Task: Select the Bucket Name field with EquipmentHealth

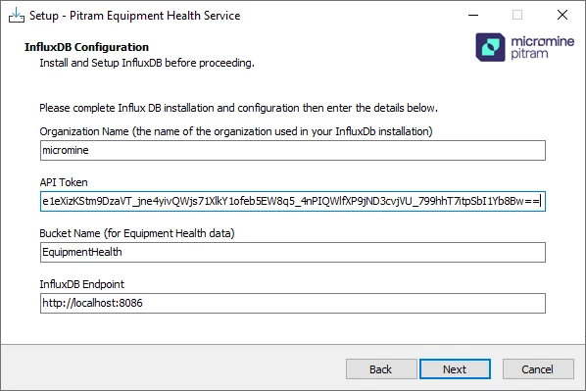Action: coord(293,252)
